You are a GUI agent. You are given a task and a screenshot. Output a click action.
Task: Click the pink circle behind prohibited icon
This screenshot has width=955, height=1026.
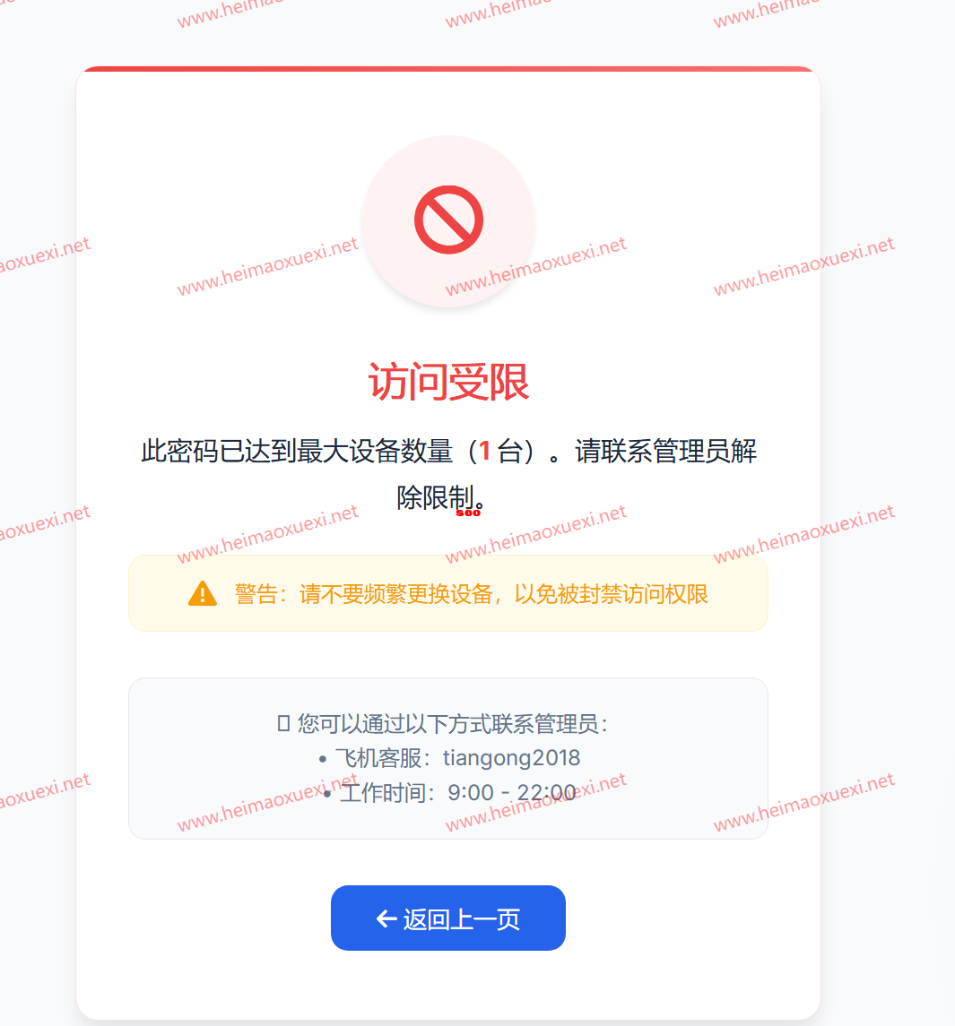(x=448, y=221)
